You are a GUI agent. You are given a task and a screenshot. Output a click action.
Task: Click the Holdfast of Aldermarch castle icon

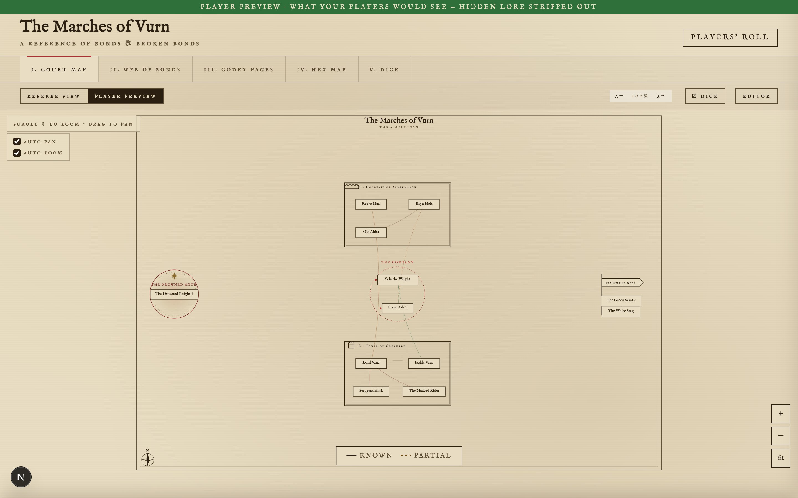(x=352, y=186)
